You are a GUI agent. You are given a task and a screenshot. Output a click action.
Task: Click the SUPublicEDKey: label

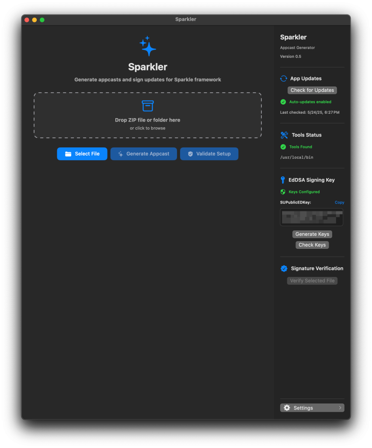point(296,203)
